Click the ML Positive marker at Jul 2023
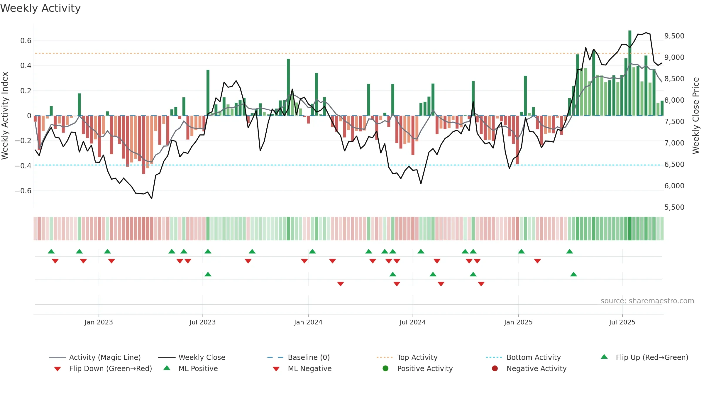The image size is (704, 396). click(208, 274)
